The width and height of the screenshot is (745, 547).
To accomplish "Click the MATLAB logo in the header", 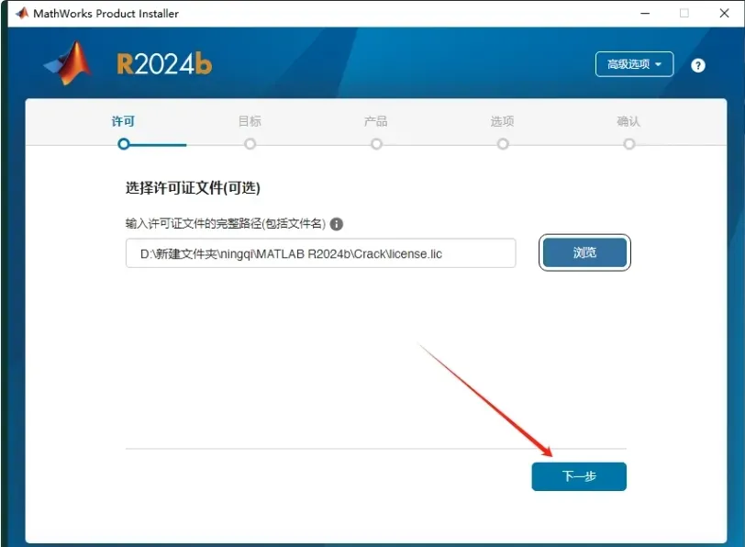I will point(69,63).
